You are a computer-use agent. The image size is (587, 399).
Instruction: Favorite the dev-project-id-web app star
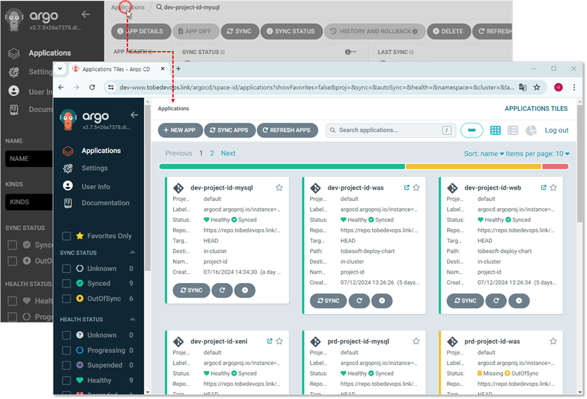[x=553, y=188]
